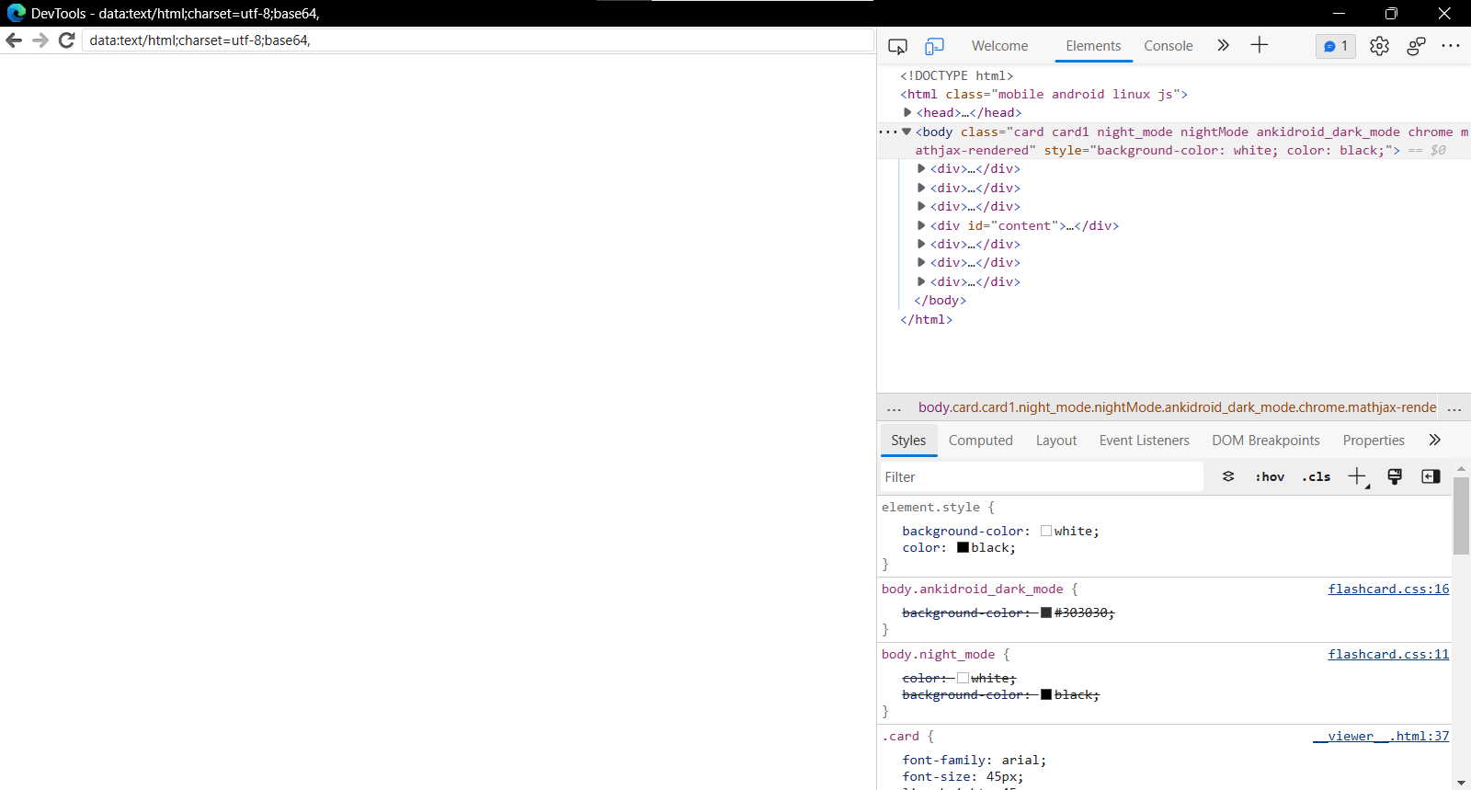Focus the address bar URL field
Screen dimensions: 1471x790
click(x=478, y=40)
